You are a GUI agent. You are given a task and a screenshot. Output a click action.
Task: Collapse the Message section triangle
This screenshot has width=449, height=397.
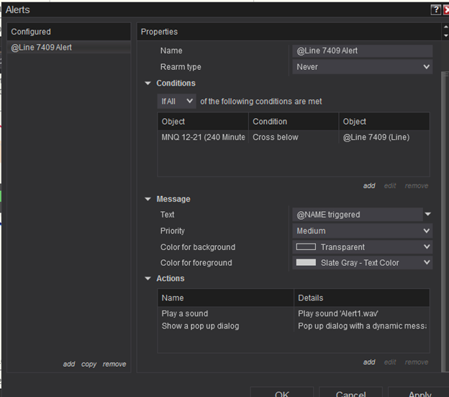point(148,199)
